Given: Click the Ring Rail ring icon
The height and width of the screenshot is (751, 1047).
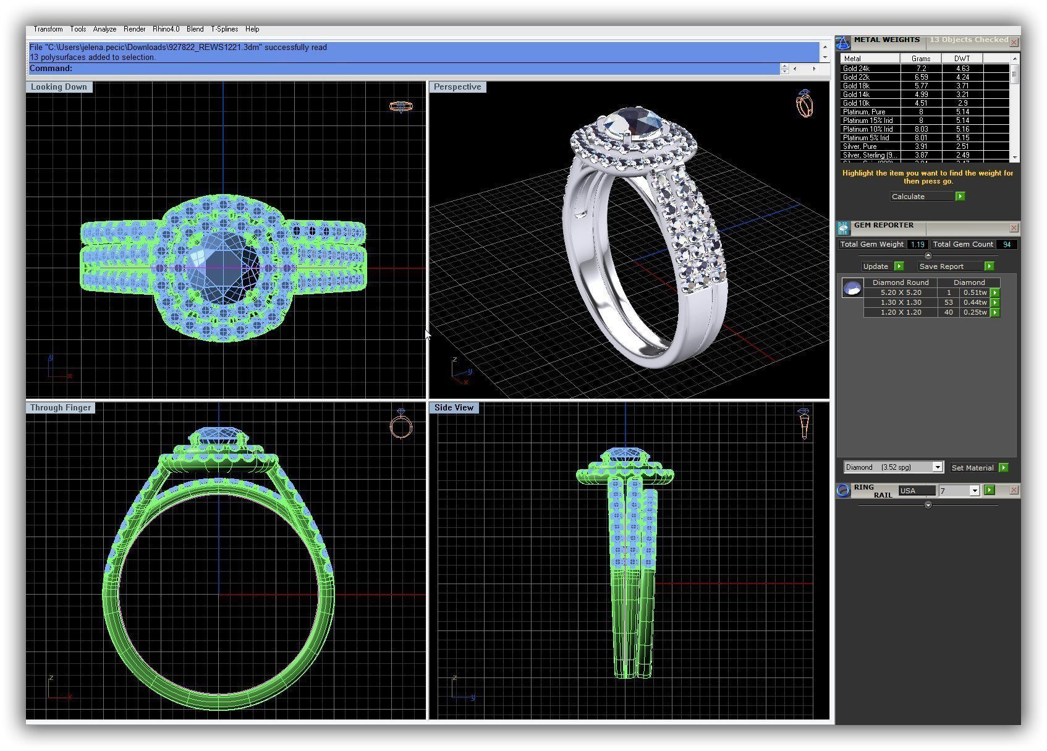Looking at the screenshot, I should 843,490.
